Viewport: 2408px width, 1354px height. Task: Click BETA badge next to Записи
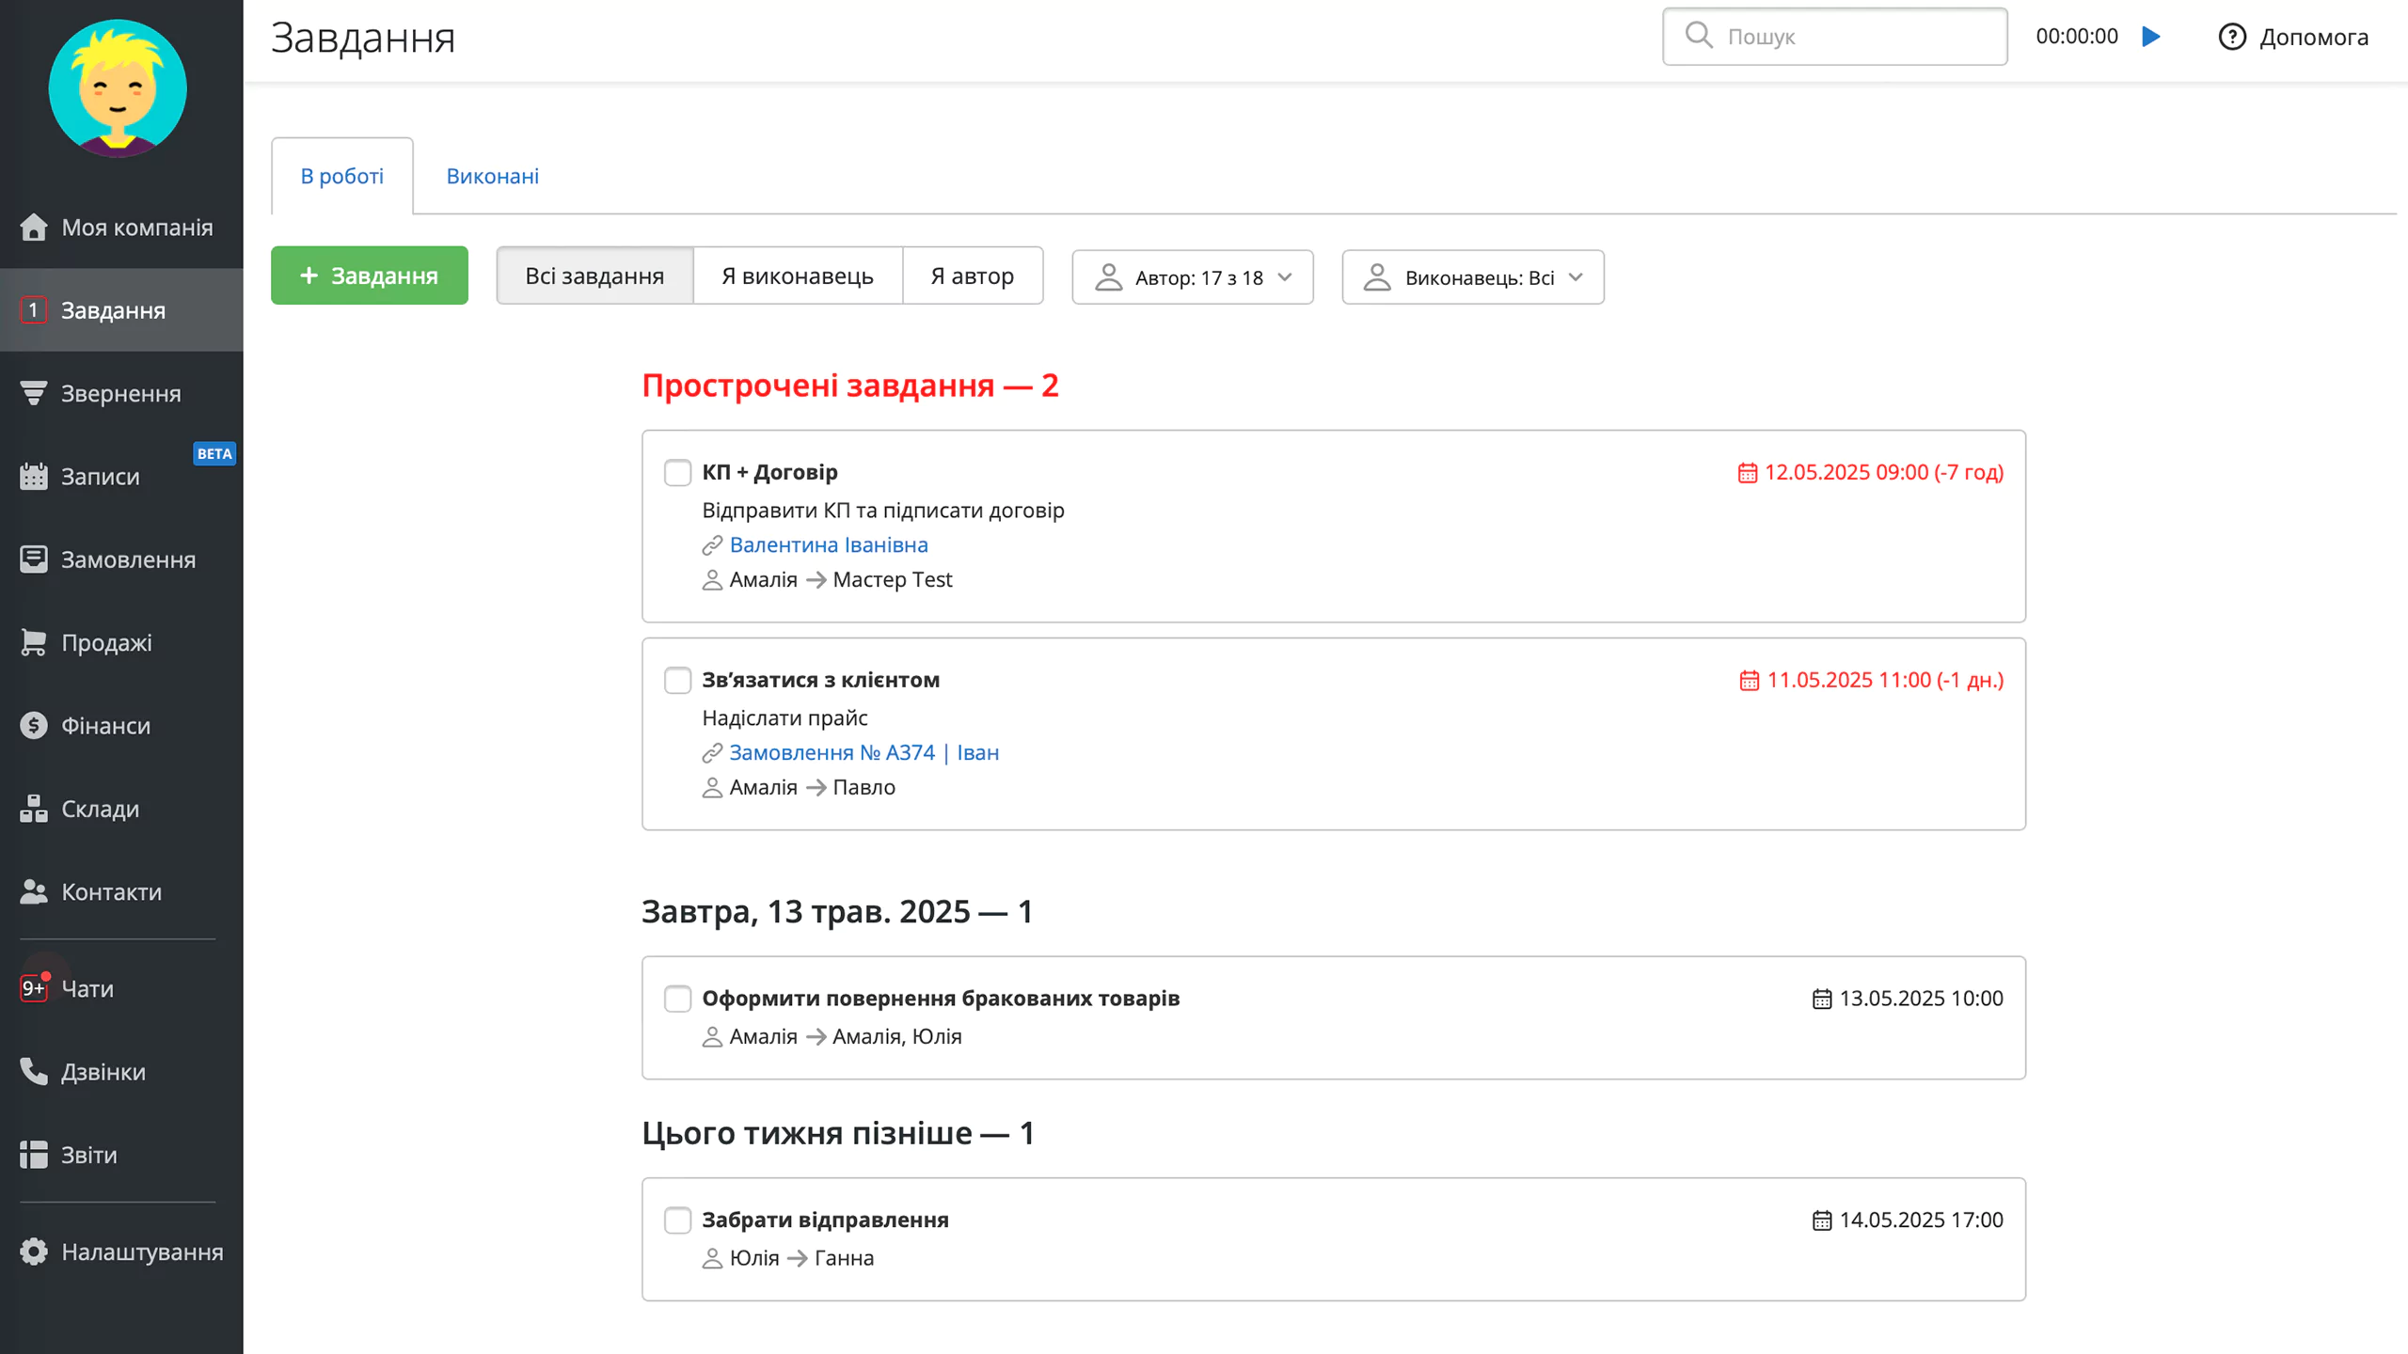tap(214, 453)
